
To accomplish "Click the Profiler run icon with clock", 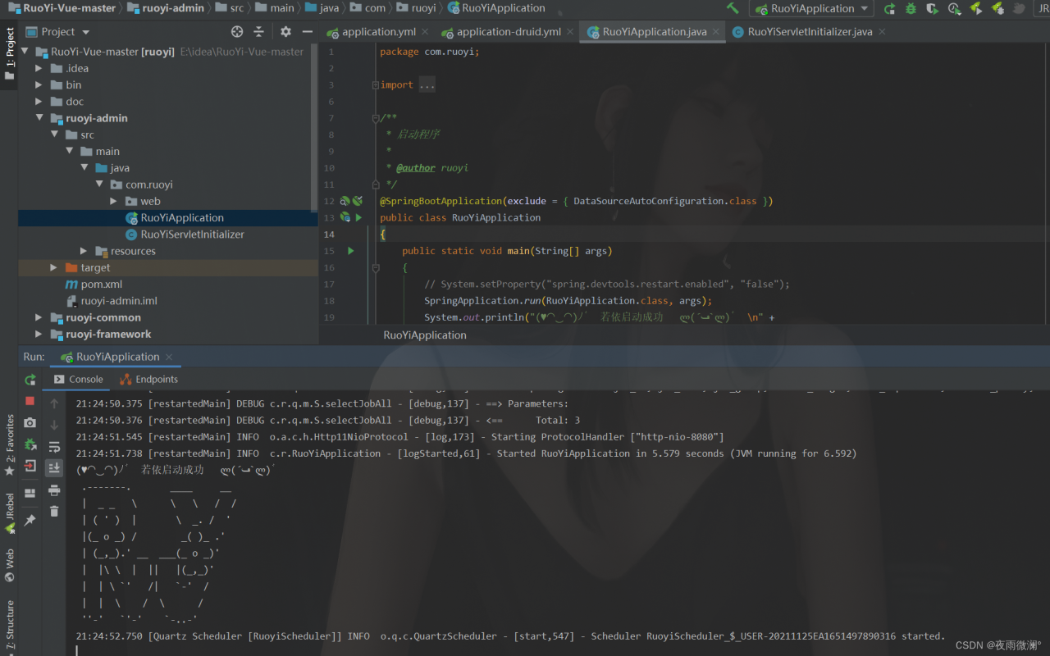I will (954, 8).
